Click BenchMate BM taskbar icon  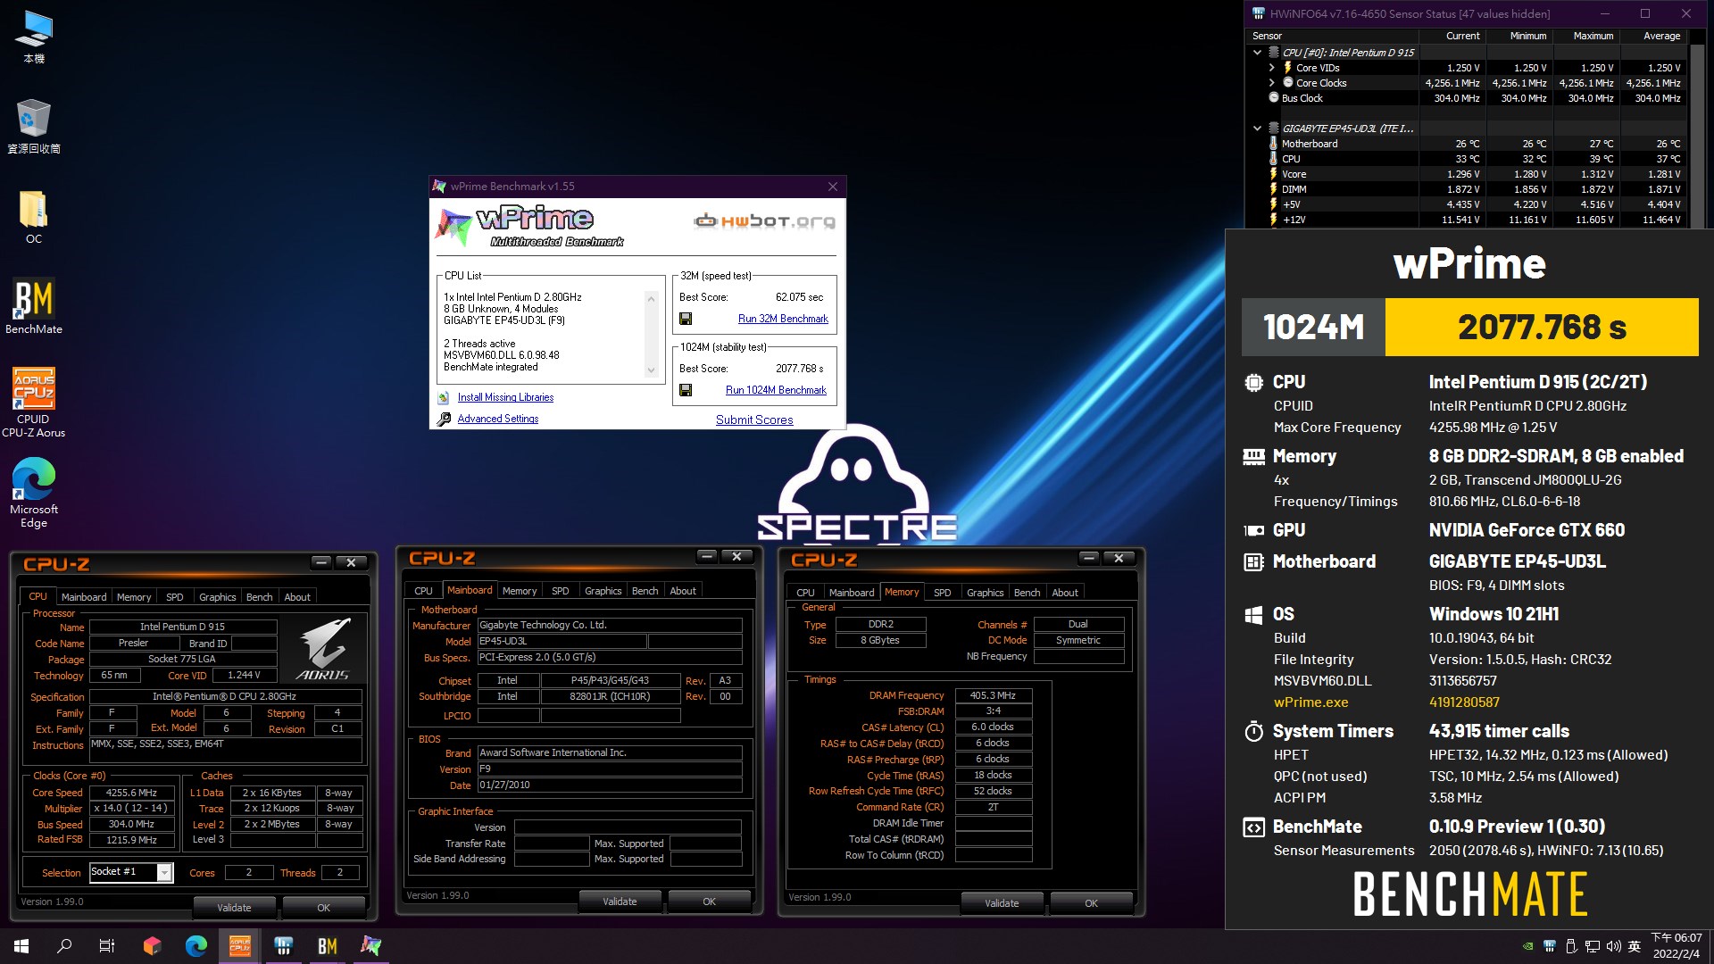328,946
